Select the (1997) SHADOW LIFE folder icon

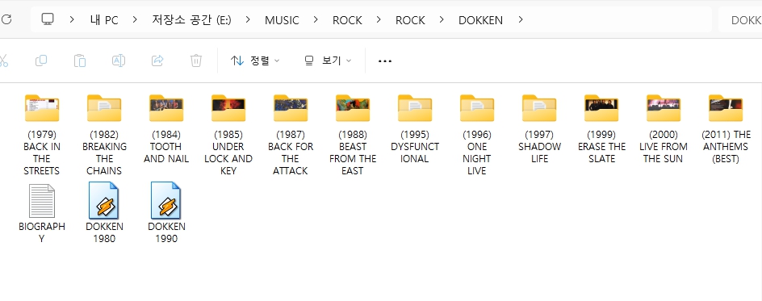coord(539,108)
